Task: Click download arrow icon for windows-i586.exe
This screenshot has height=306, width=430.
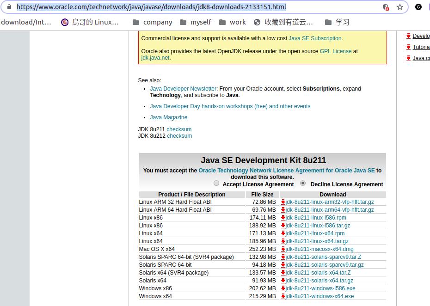Action: (283, 289)
